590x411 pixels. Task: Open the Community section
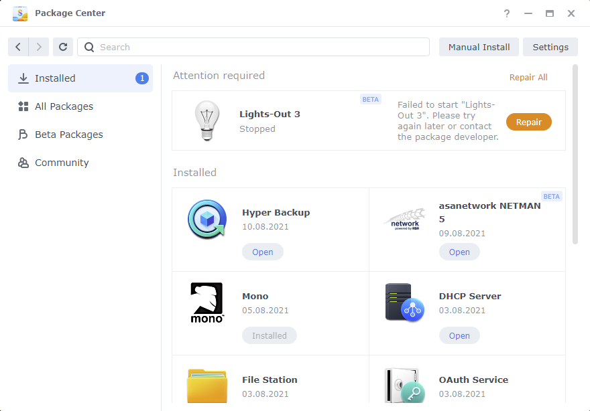(80, 163)
